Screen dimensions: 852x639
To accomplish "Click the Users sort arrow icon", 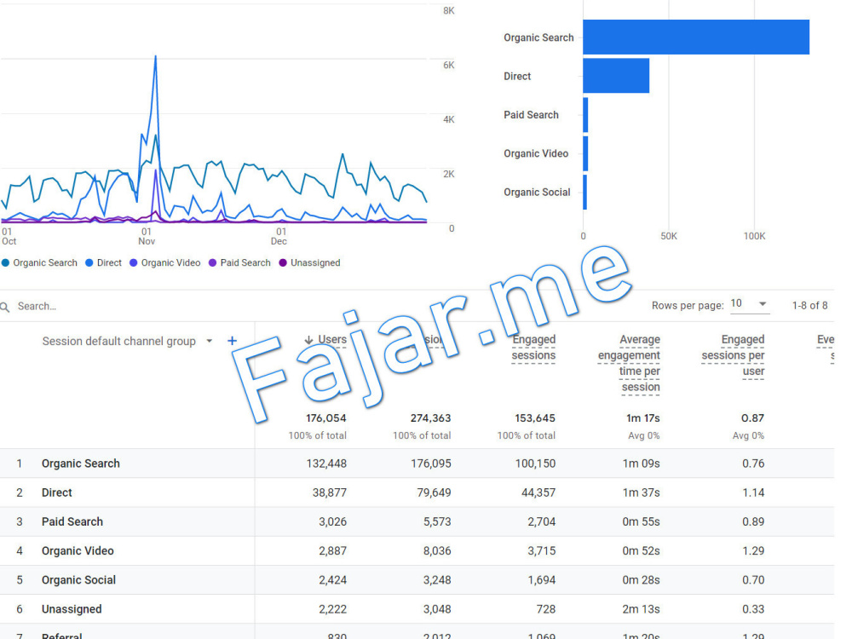I will (308, 340).
